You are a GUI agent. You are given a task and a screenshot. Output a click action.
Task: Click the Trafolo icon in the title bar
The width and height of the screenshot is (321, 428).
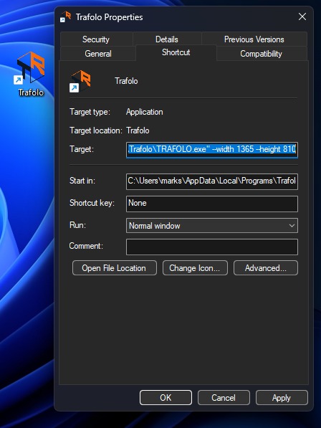65,17
